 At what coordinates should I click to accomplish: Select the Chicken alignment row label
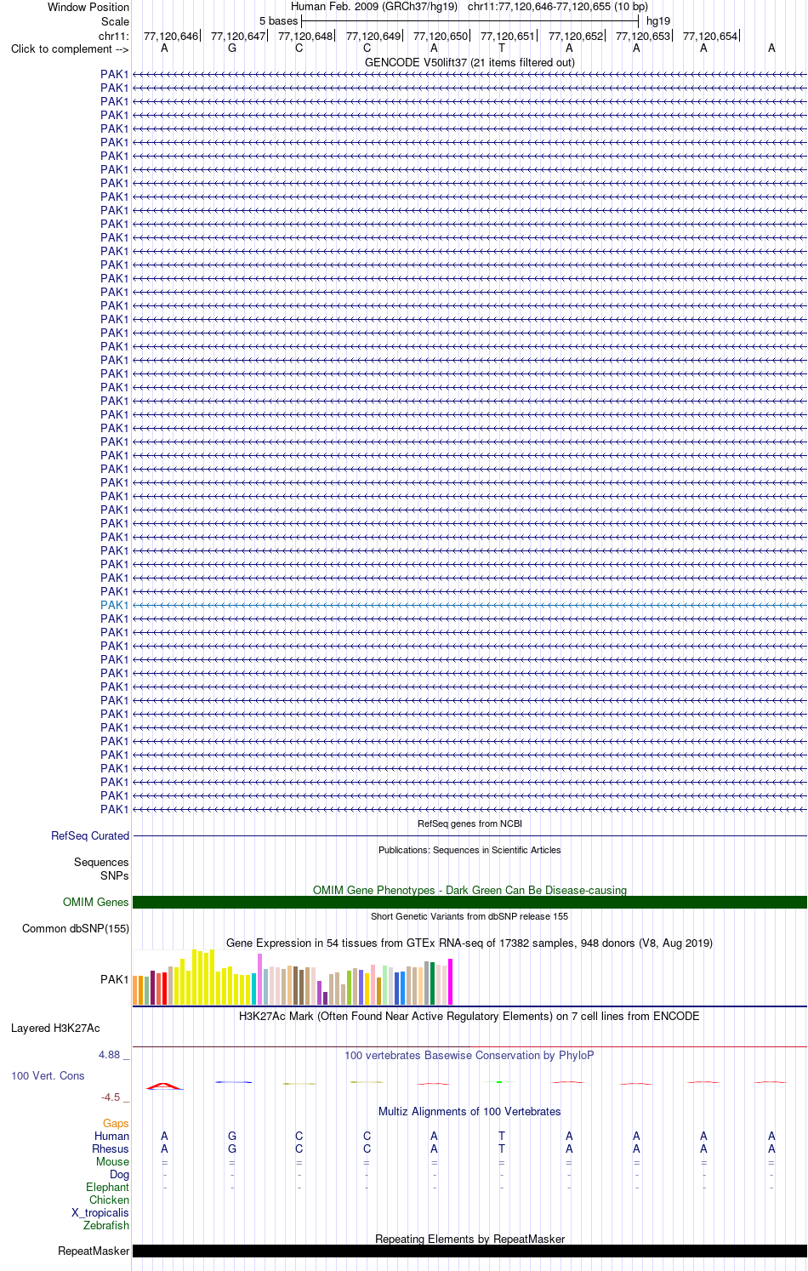coord(109,1200)
